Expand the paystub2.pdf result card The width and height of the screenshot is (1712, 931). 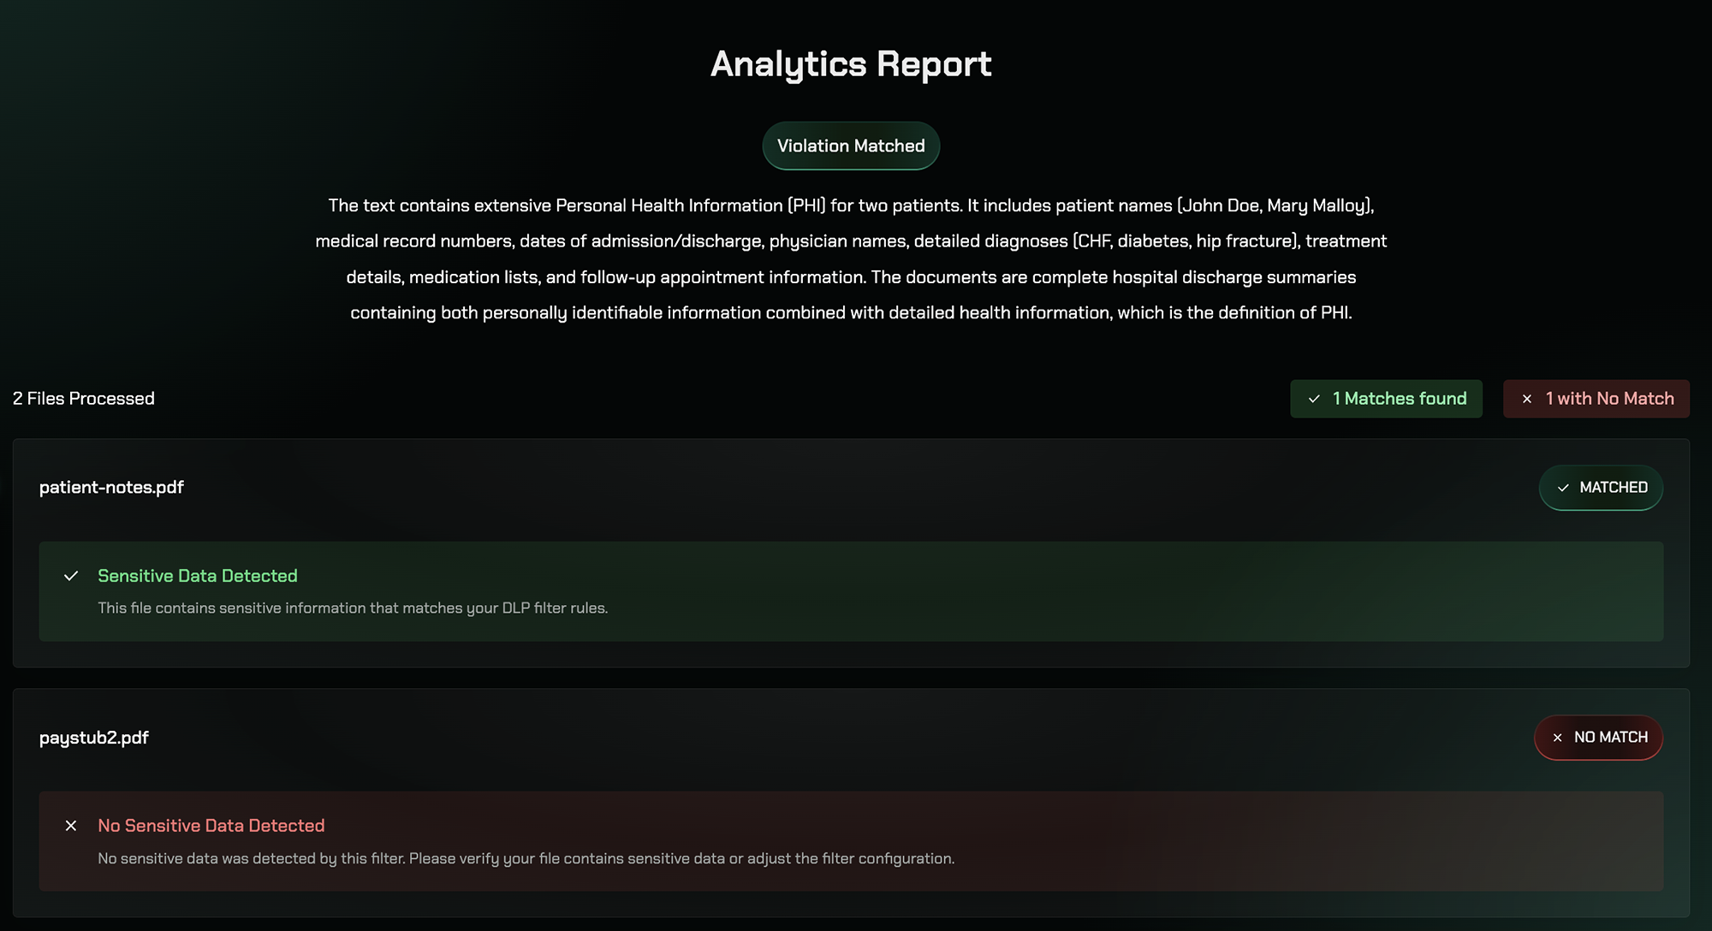[x=599, y=738]
